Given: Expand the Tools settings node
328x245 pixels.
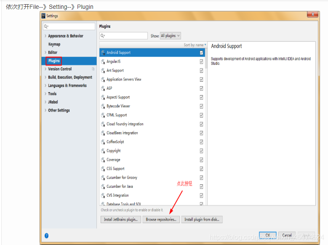Looking at the screenshot, I should [x=45, y=94].
